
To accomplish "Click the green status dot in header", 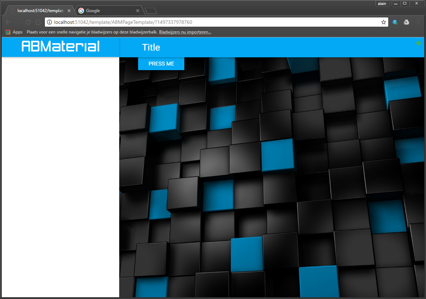I will coord(419,43).
